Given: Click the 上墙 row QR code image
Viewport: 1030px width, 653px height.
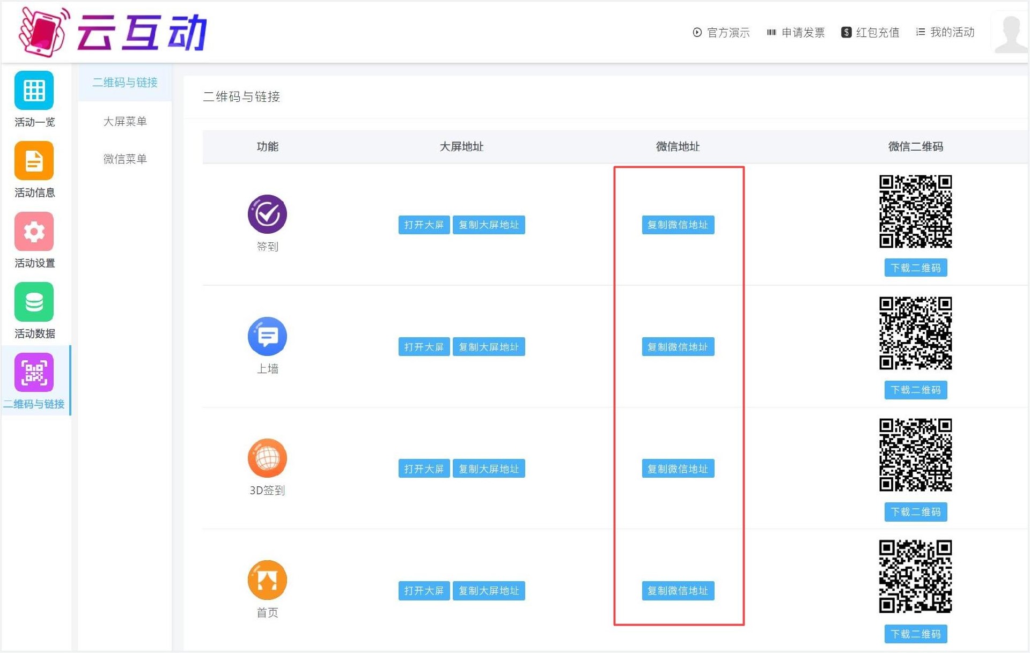Looking at the screenshot, I should tap(916, 333).
